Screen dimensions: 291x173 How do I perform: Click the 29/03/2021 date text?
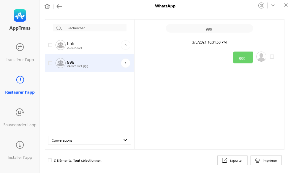point(75,48)
